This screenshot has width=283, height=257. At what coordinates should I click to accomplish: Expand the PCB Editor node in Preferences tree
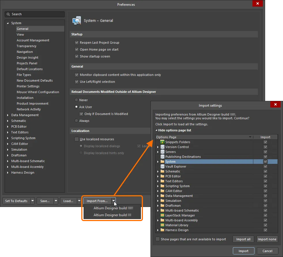tap(7, 126)
